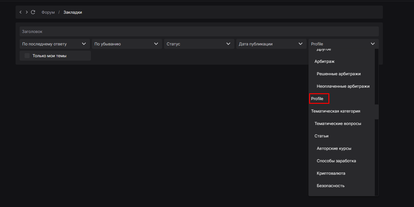Image resolution: width=414 pixels, height=207 pixels.
Task: Click the Закладки breadcrumb
Action: click(x=73, y=12)
